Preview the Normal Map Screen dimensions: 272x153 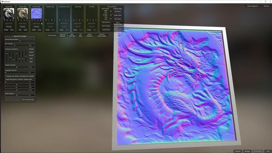coord(37,27)
